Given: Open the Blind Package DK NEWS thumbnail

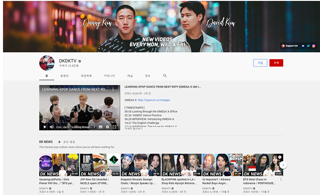Looking at the screenshot, I should tap(100, 165).
